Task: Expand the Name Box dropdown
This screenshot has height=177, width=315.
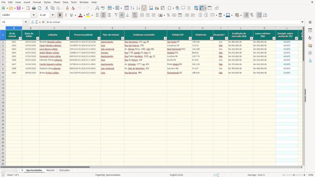Action: pyautogui.click(x=26, y=22)
